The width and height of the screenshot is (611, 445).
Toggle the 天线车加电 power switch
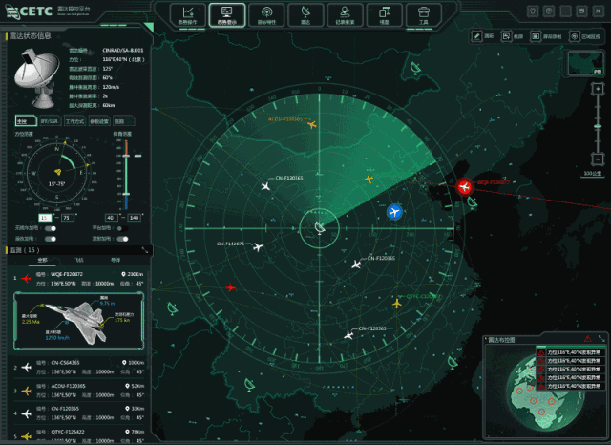pyautogui.click(x=51, y=228)
